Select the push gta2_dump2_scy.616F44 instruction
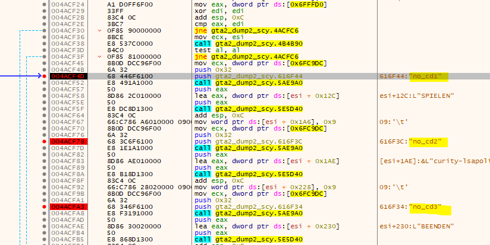 [249, 76]
